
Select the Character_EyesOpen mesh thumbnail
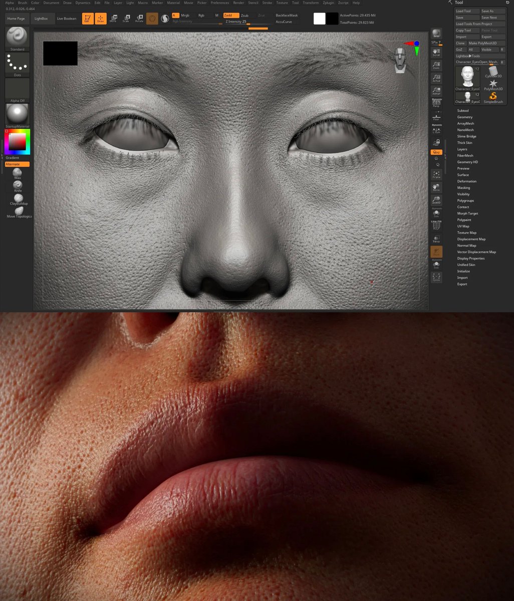click(x=467, y=78)
